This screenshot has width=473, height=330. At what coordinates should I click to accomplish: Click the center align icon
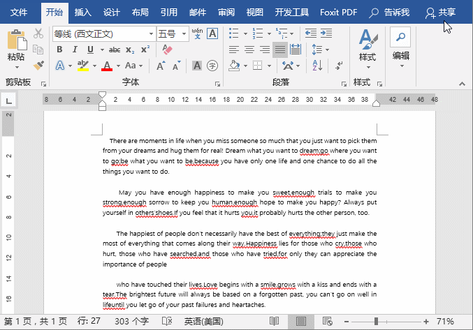[x=249, y=50]
